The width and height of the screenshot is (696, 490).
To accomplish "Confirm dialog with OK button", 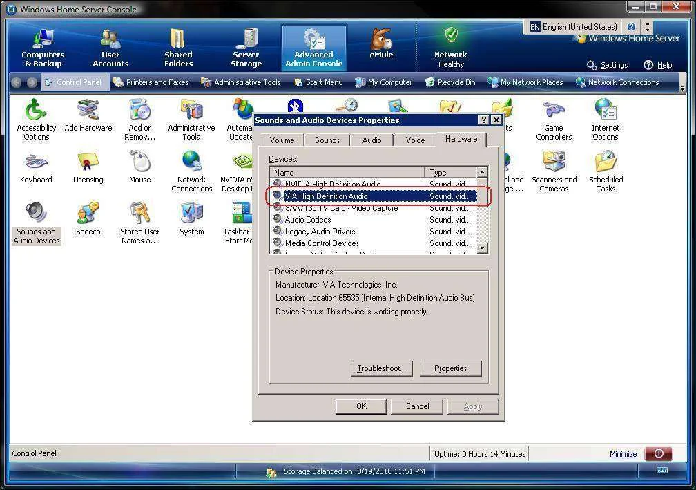I will 361,406.
